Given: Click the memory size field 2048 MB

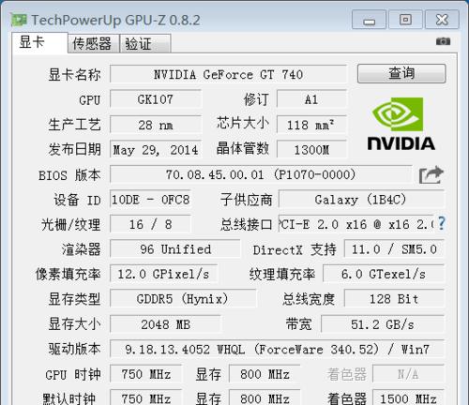Looking at the screenshot, I should coord(165,324).
